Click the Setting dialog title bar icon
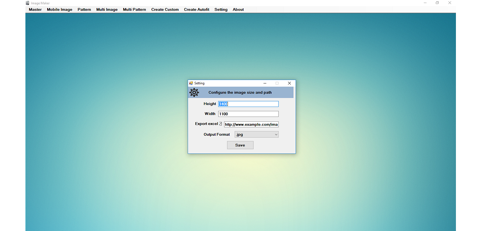Screen dimensions: 482x231 point(191,83)
